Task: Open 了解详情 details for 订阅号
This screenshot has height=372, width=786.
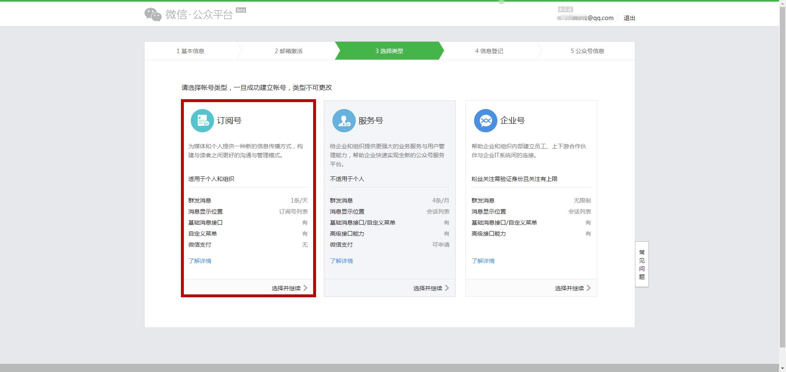Action: (200, 261)
